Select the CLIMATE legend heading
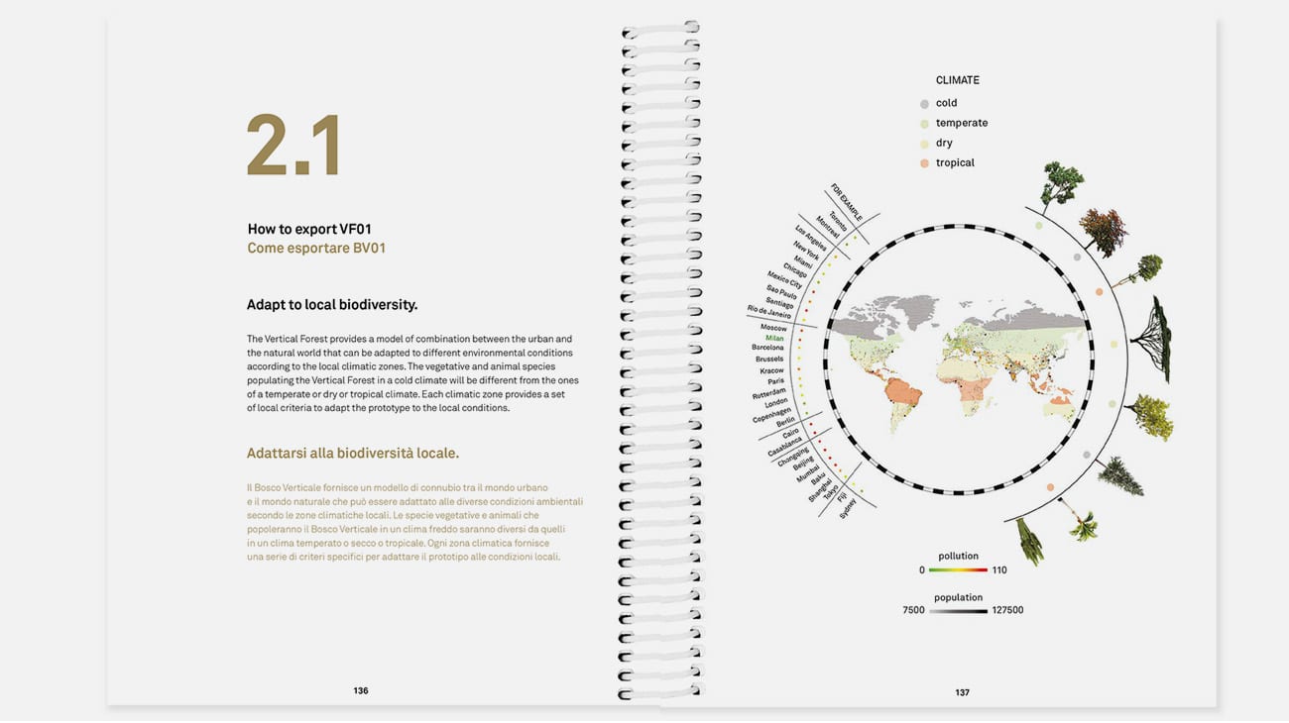1289x723 pixels. [958, 80]
